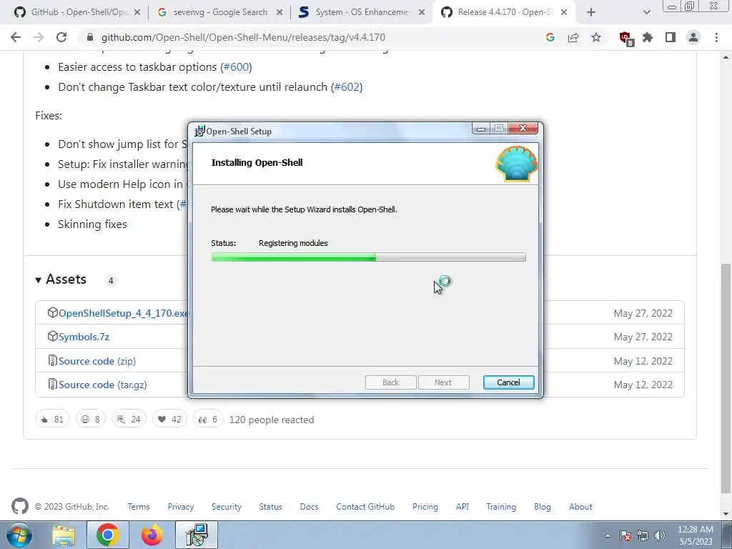Open the API footer link
Image resolution: width=732 pixels, height=549 pixels.
pos(463,507)
